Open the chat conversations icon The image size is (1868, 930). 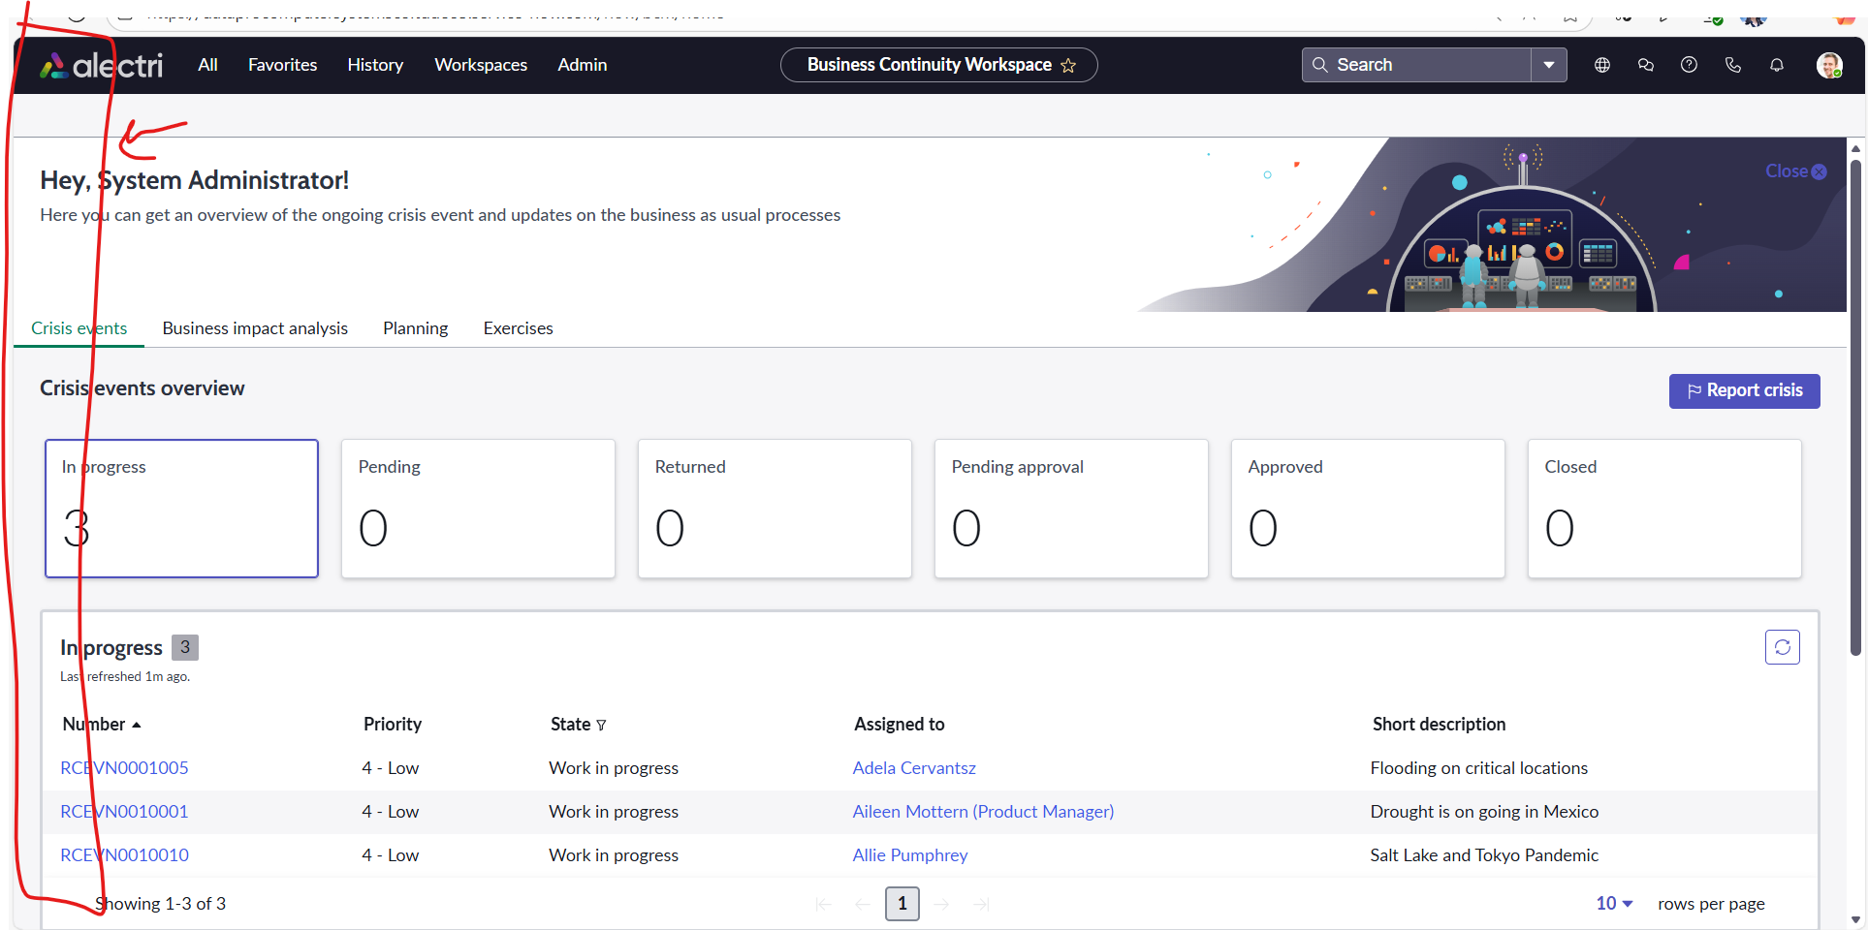(1646, 65)
